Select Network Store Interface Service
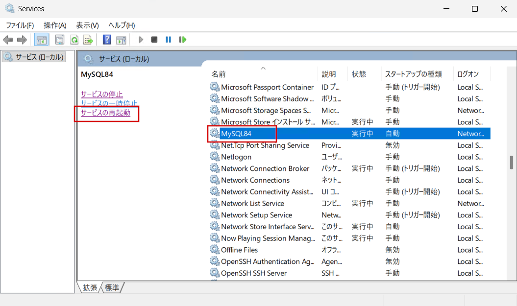This screenshot has width=517, height=306. click(268, 227)
